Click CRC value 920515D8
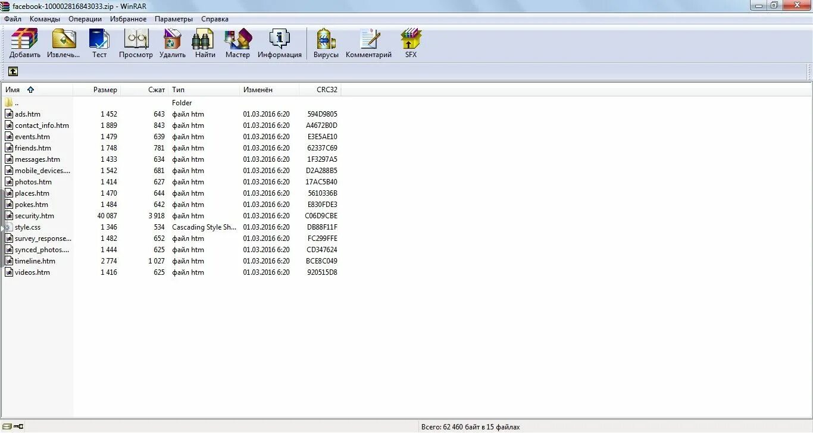 (322, 272)
